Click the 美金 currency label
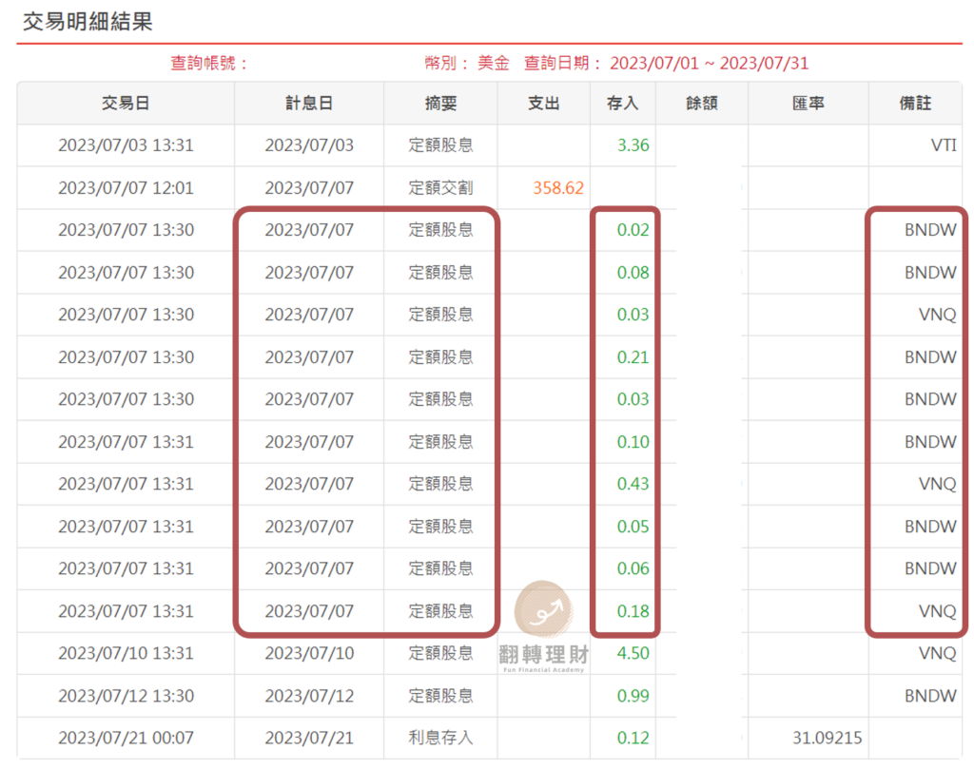This screenshot has height=769, width=974. click(x=496, y=63)
